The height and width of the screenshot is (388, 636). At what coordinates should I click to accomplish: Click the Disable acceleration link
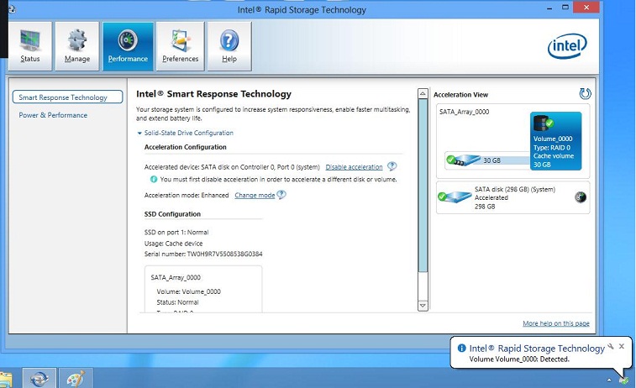coord(354,167)
